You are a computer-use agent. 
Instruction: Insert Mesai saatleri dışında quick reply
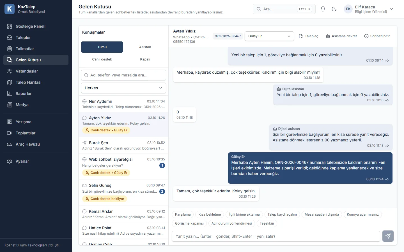(x=322, y=214)
